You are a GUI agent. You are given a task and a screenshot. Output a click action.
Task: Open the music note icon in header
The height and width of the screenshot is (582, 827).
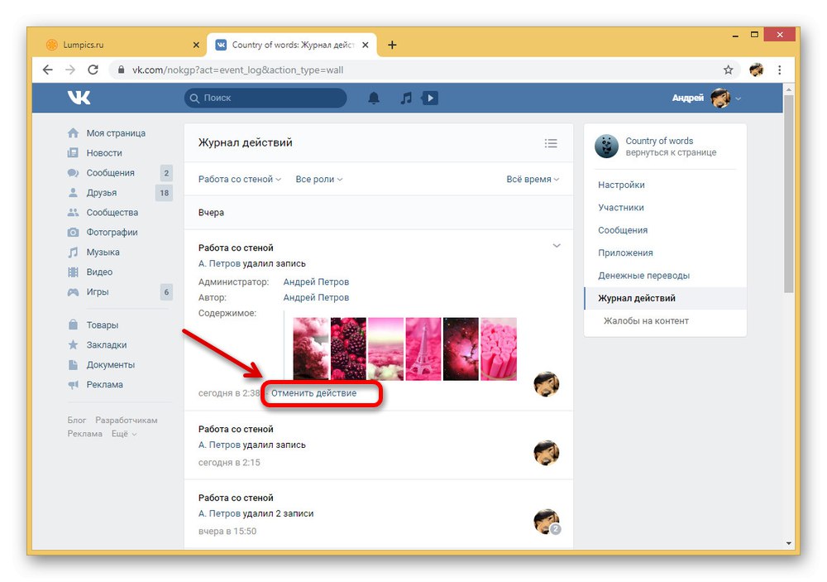point(405,98)
